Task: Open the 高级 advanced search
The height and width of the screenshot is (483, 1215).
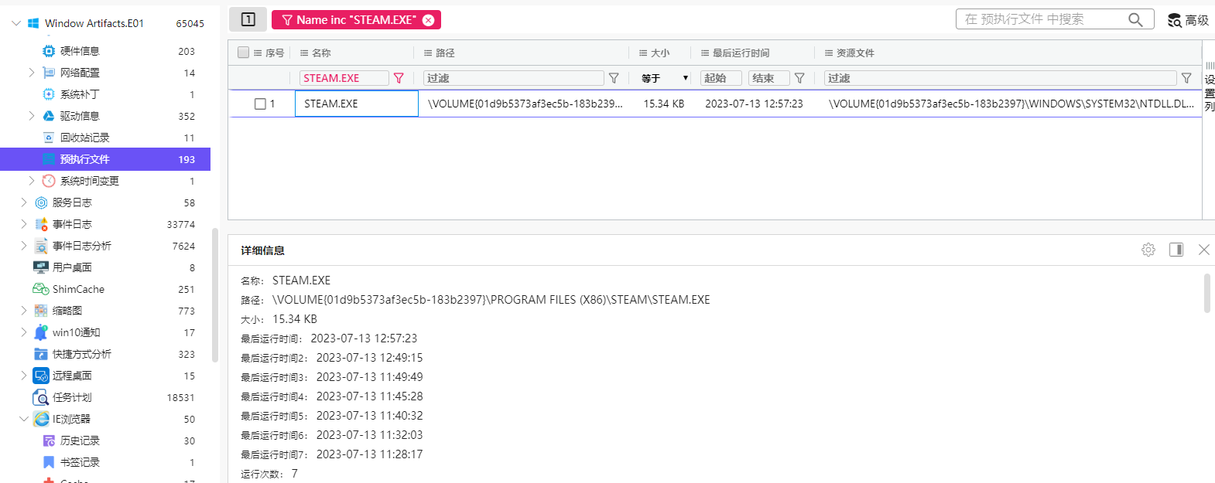Action: (1188, 20)
